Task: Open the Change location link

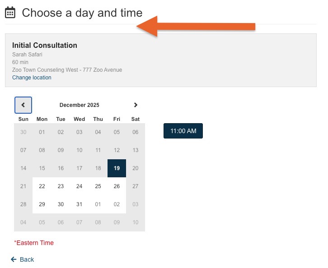Action: point(32,78)
